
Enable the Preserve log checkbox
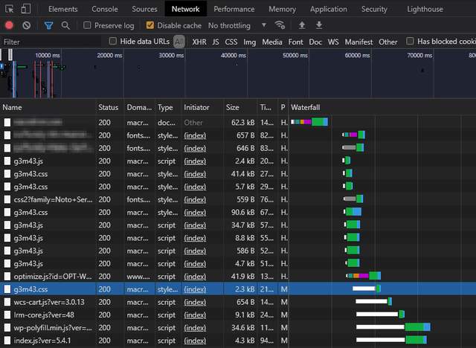(87, 25)
